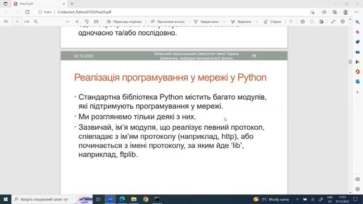This screenshot has height=204, width=363.
Task: Search within the PDF document
Action: [x=36, y=22]
